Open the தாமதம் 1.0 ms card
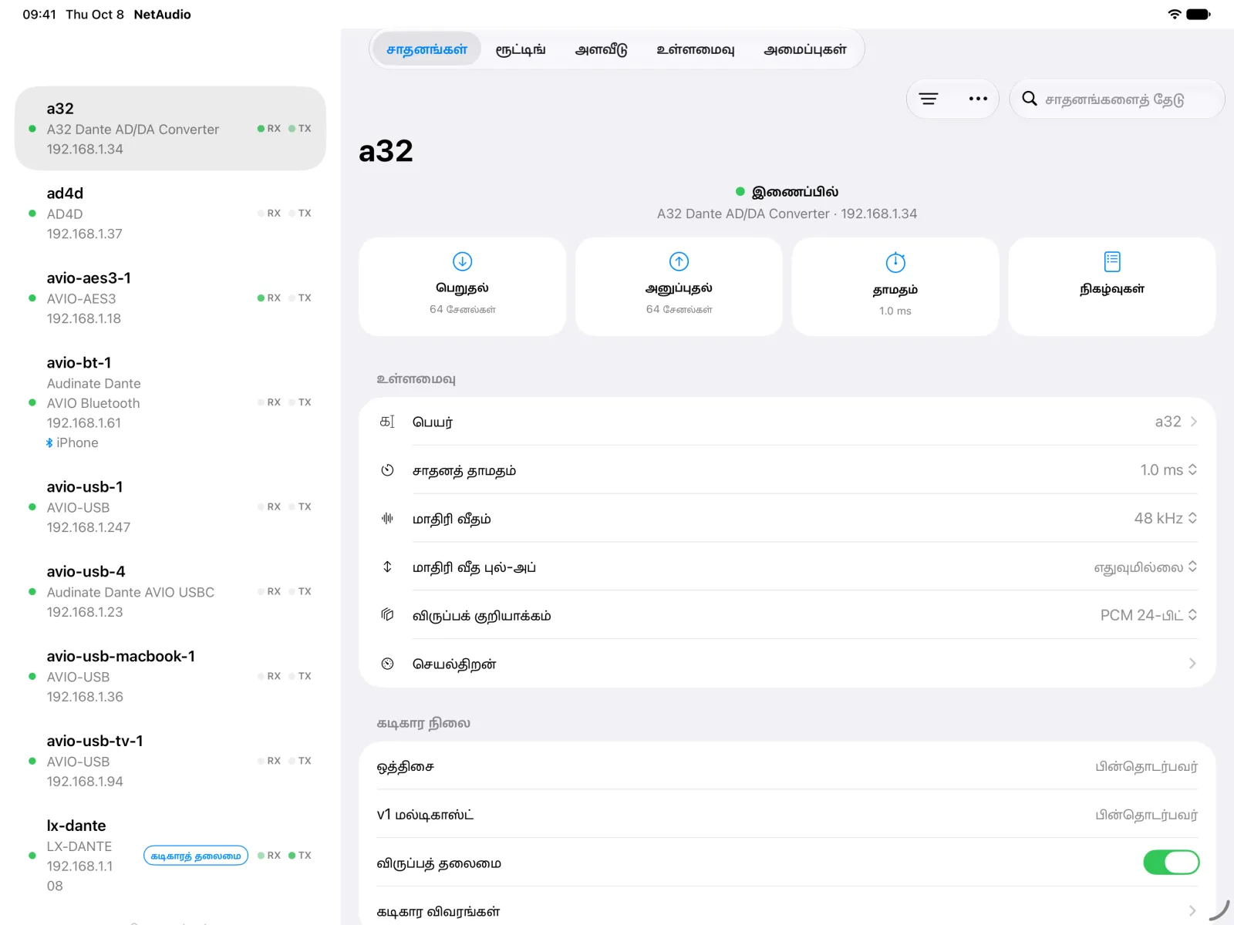Image resolution: width=1234 pixels, height=925 pixels. click(895, 287)
